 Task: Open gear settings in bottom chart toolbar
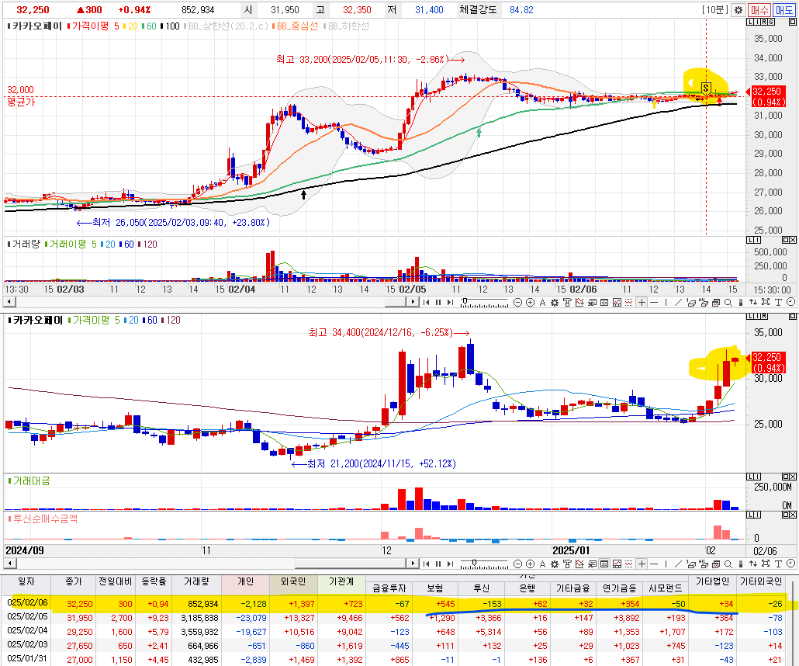(555, 564)
